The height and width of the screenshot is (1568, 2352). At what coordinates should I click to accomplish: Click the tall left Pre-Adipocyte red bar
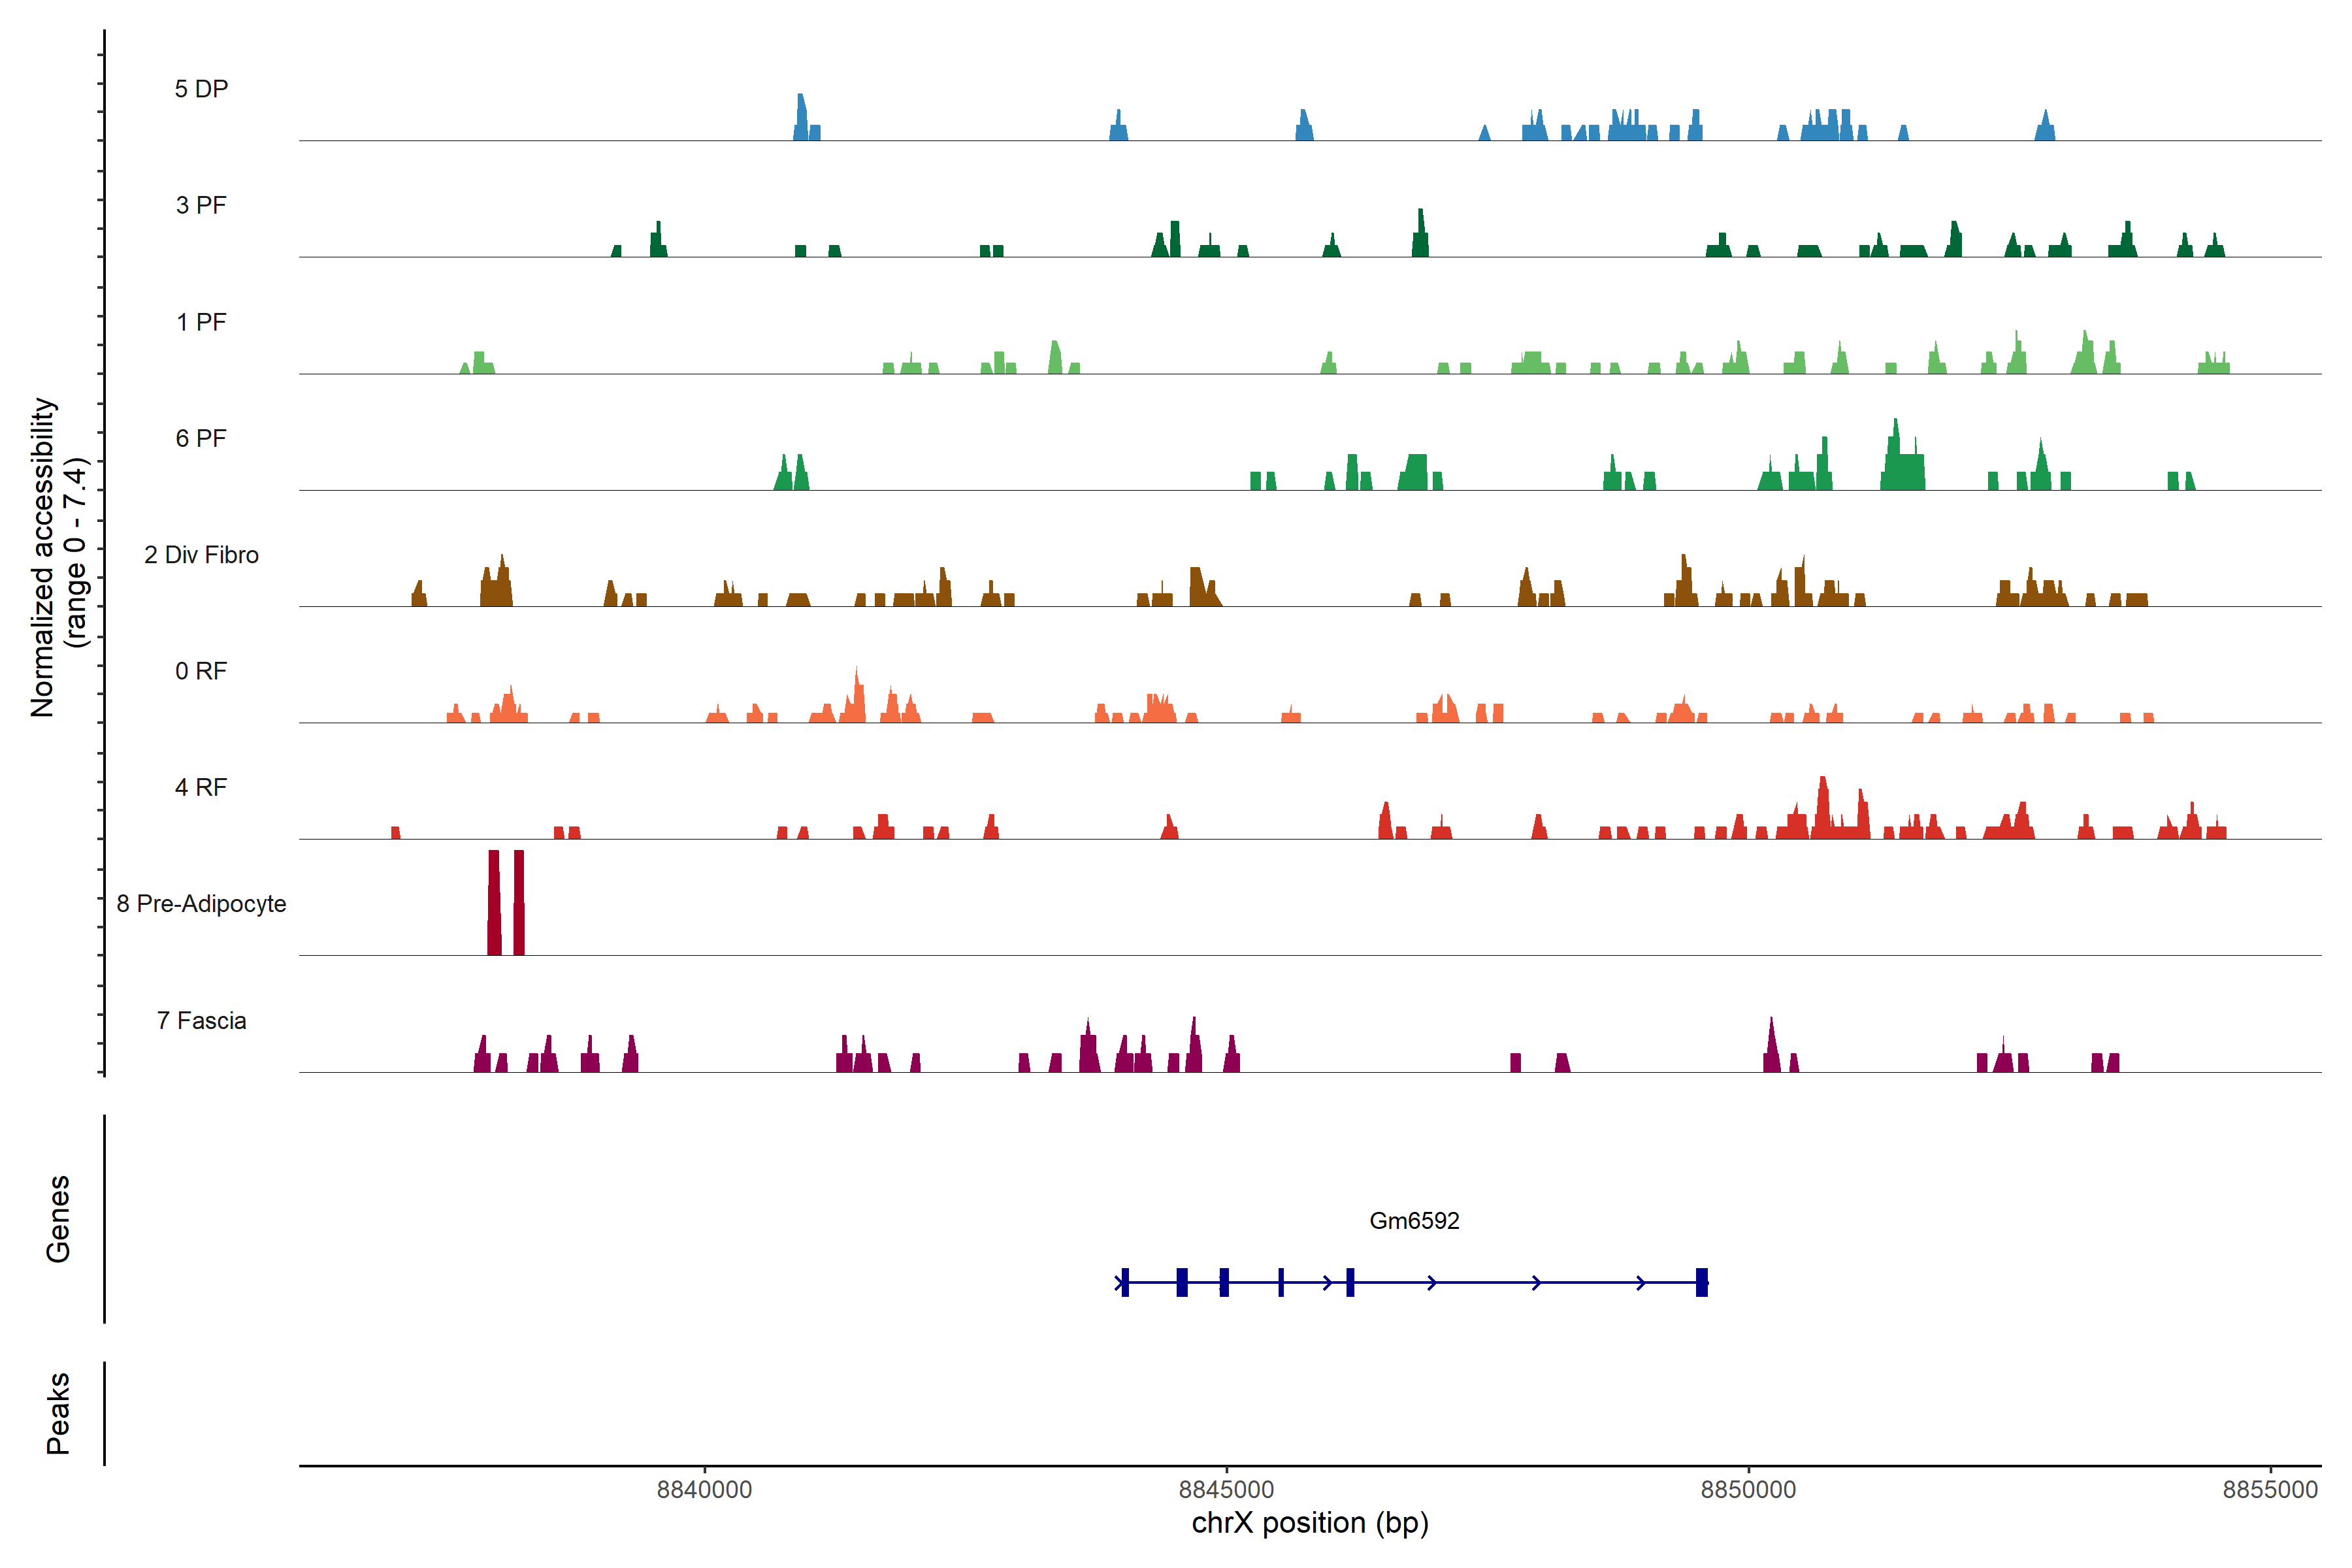(494, 902)
